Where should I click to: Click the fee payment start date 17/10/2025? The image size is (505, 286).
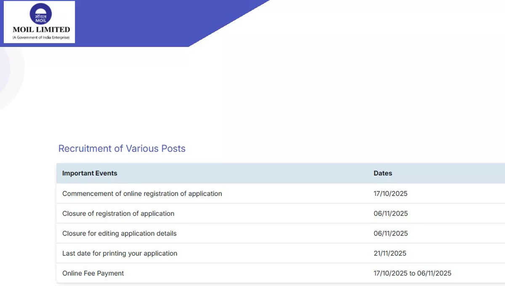tap(390, 273)
